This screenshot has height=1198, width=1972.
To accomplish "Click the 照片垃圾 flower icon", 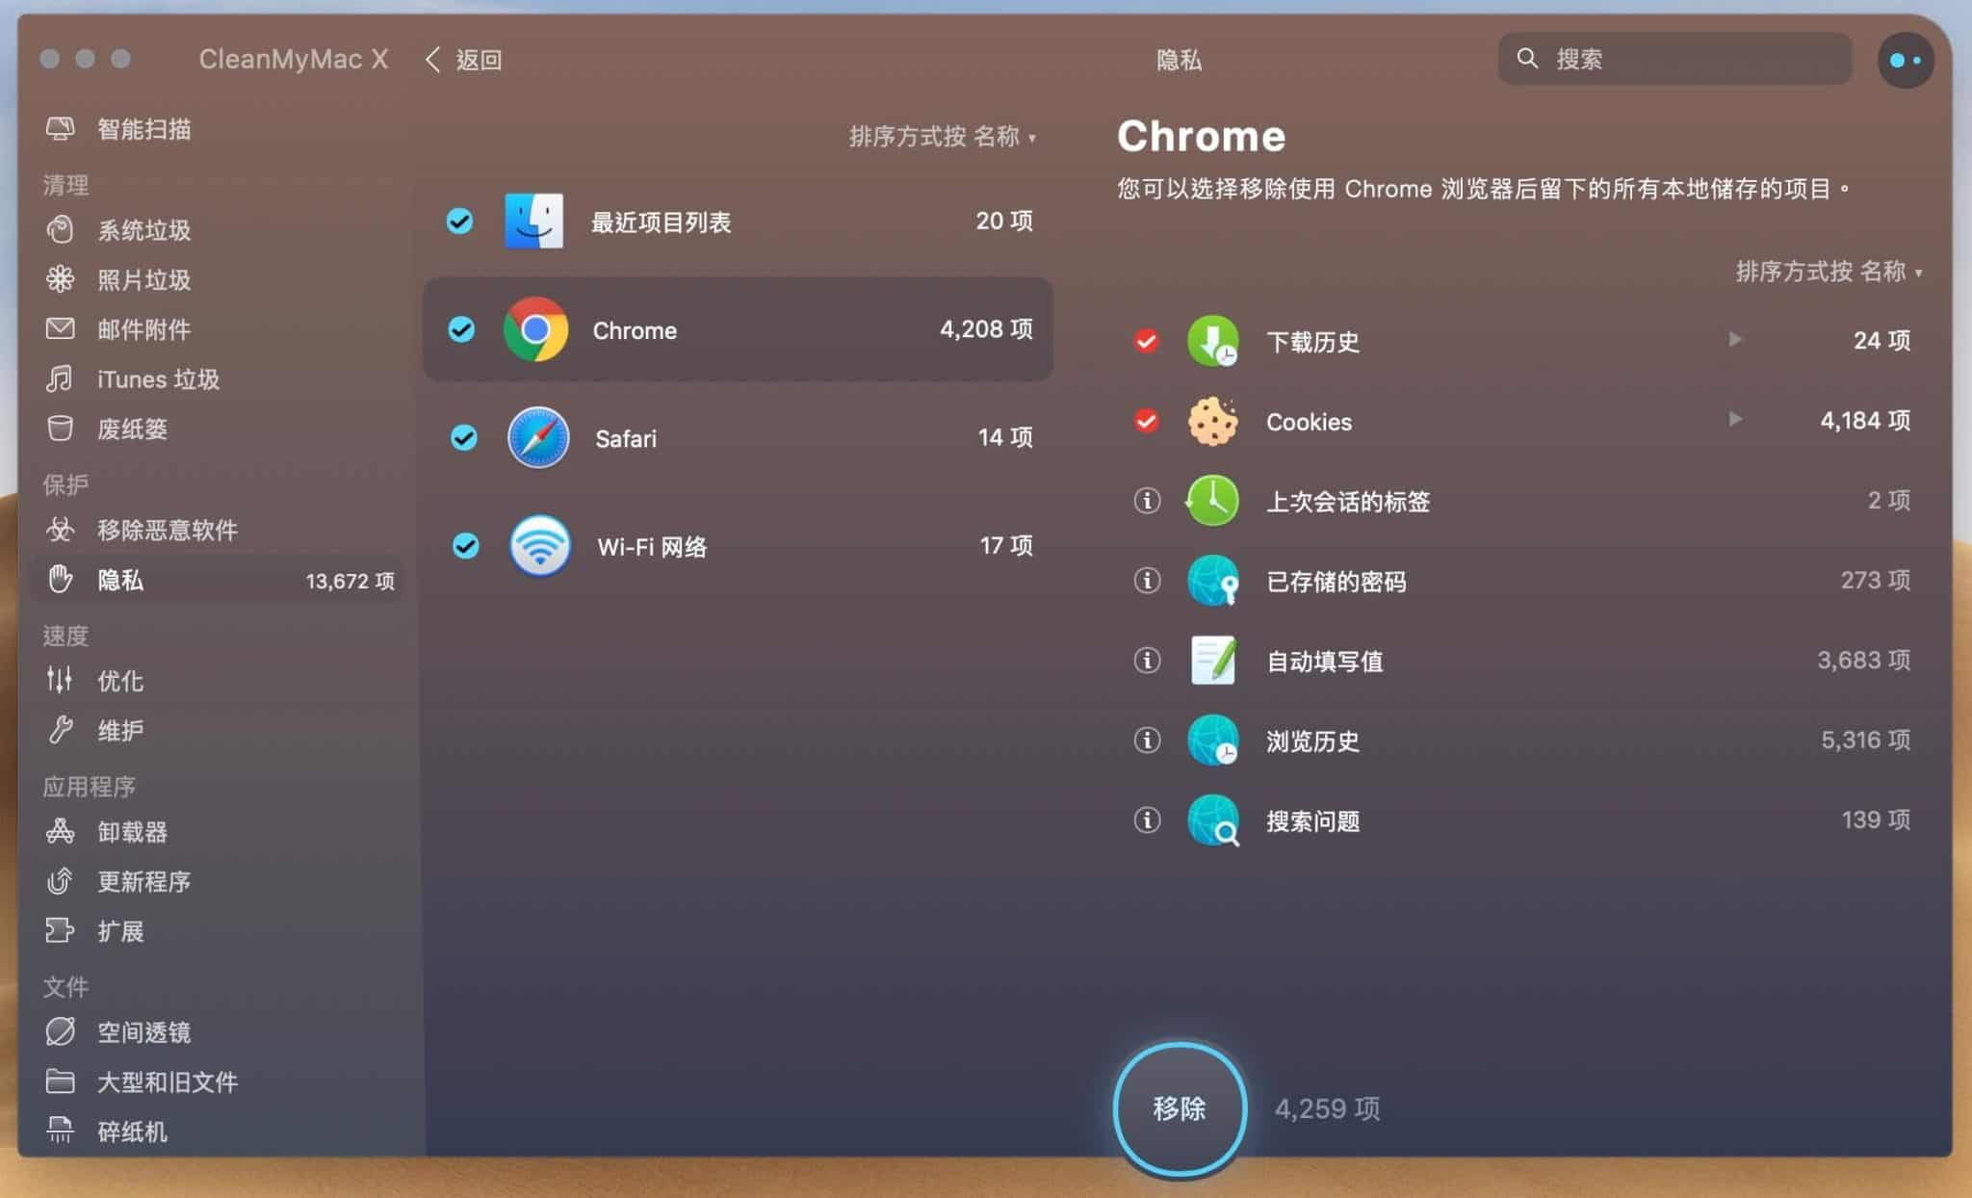I will click(61, 279).
